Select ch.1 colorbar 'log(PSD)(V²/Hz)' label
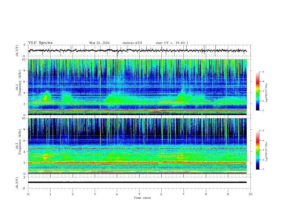Image resolution: width=282 pixels, height=218 pixels. pyautogui.click(x=266, y=93)
